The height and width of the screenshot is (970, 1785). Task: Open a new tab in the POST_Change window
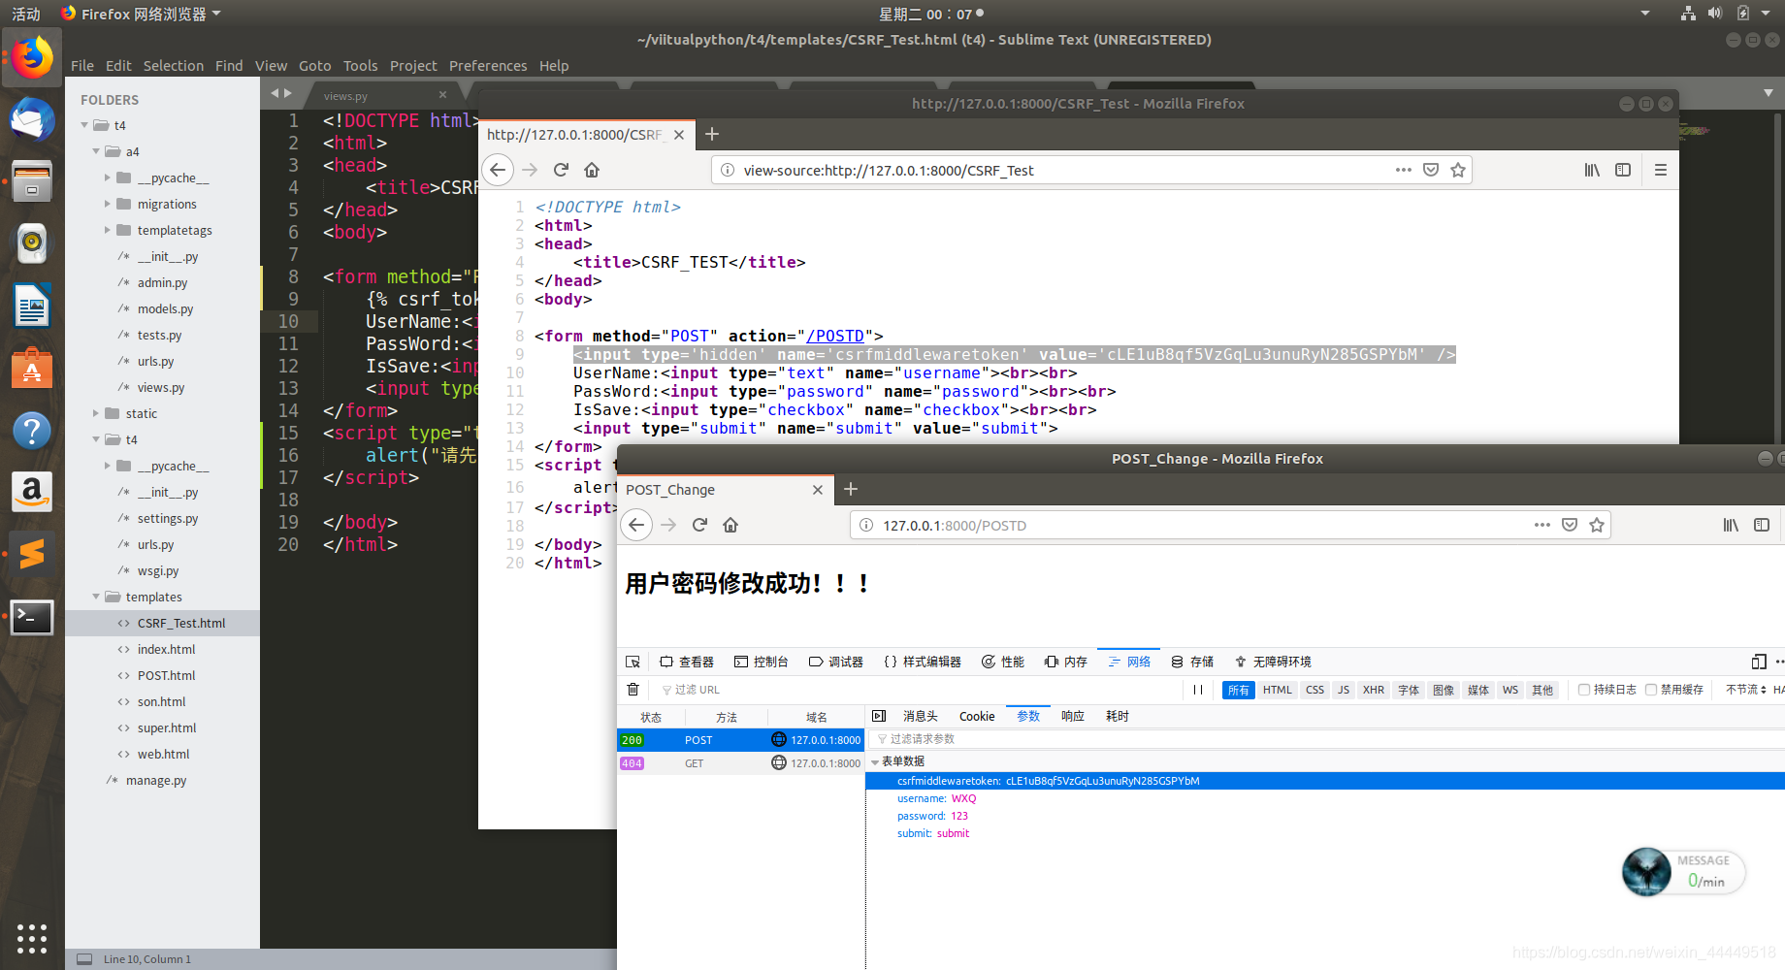(851, 489)
